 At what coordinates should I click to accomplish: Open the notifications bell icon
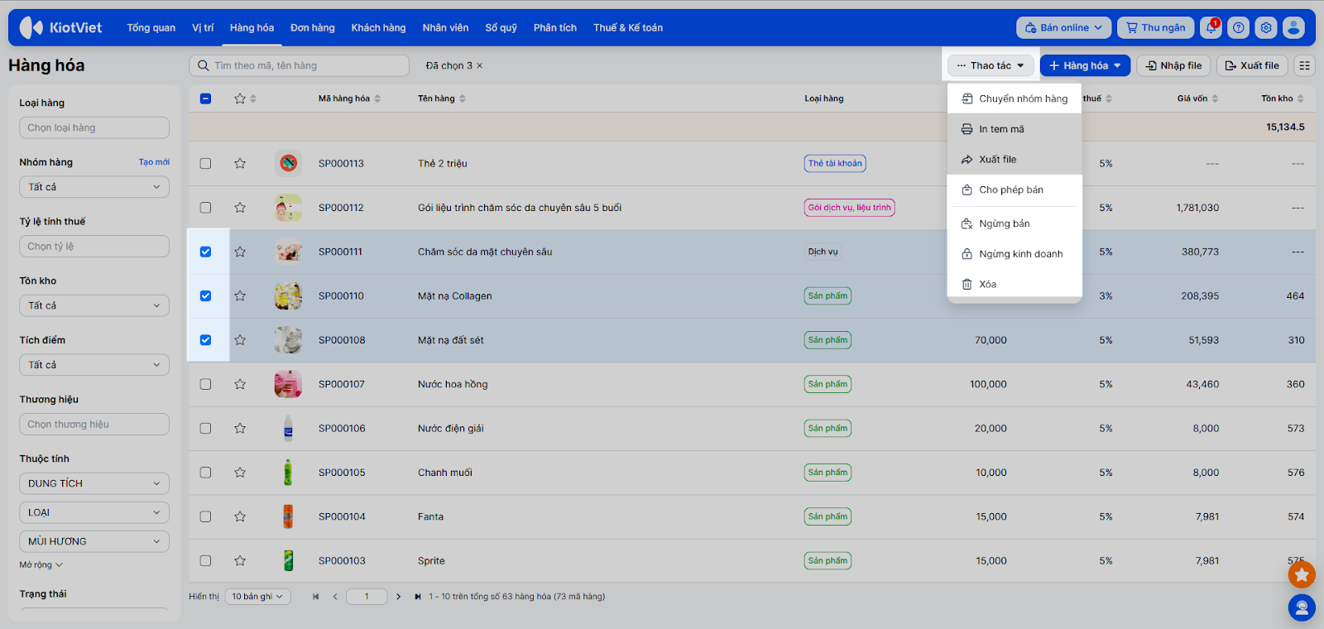point(1211,27)
